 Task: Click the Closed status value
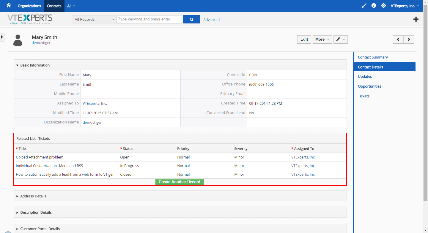[126, 175]
